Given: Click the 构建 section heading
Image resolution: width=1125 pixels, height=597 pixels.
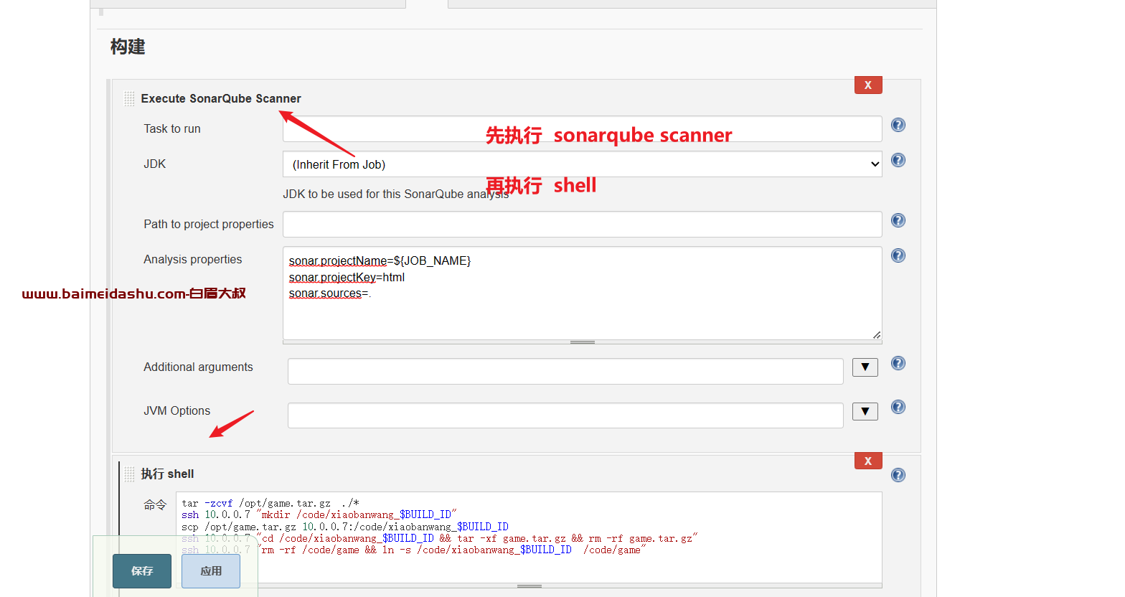Looking at the screenshot, I should point(128,47).
